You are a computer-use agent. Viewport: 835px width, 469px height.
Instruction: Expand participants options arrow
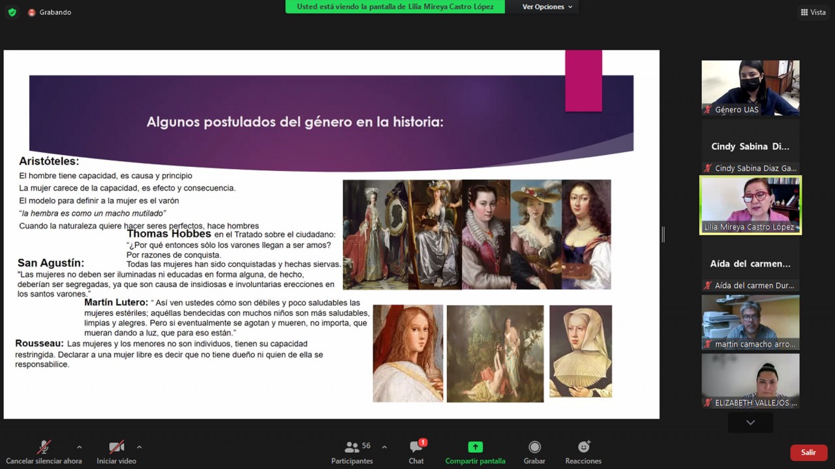pyautogui.click(x=384, y=447)
